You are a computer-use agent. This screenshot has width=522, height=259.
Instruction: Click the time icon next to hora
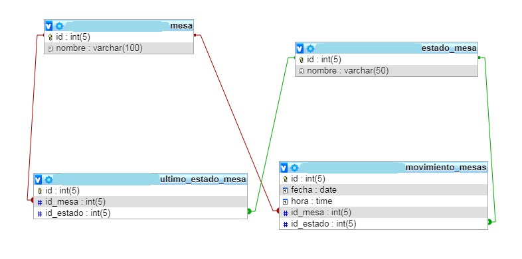286,201
